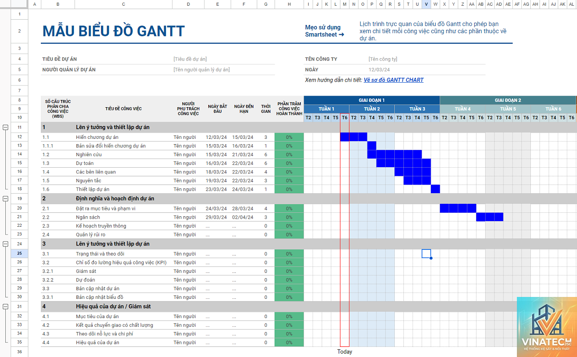Select the KPI task cell in row 26
577x357 pixels.
point(124,262)
